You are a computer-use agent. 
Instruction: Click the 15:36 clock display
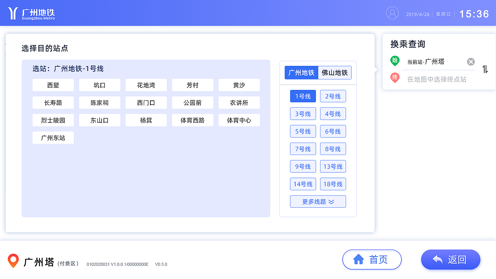[474, 14]
